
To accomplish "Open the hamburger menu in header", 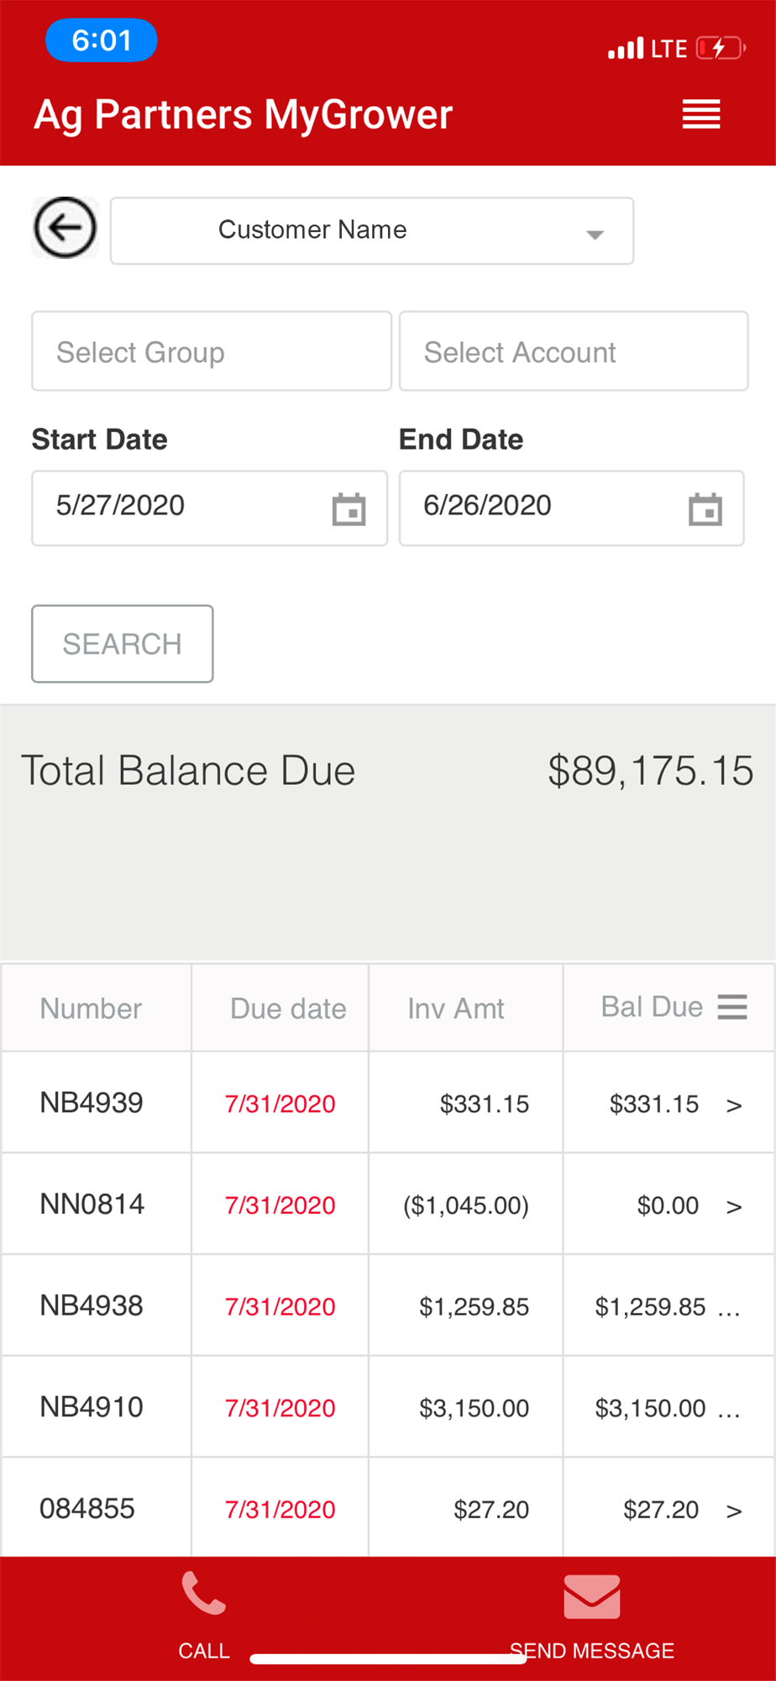I will 700,114.
